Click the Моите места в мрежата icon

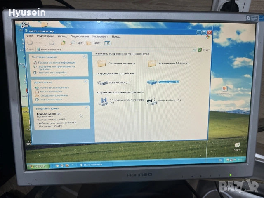tap(37, 88)
